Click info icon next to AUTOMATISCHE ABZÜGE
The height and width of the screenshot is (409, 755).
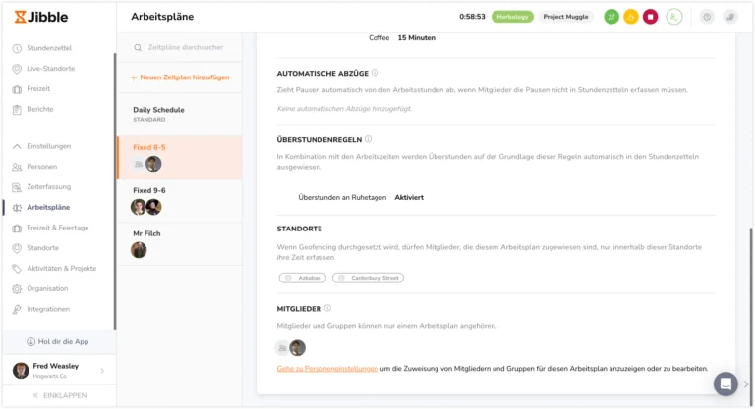pyautogui.click(x=375, y=73)
